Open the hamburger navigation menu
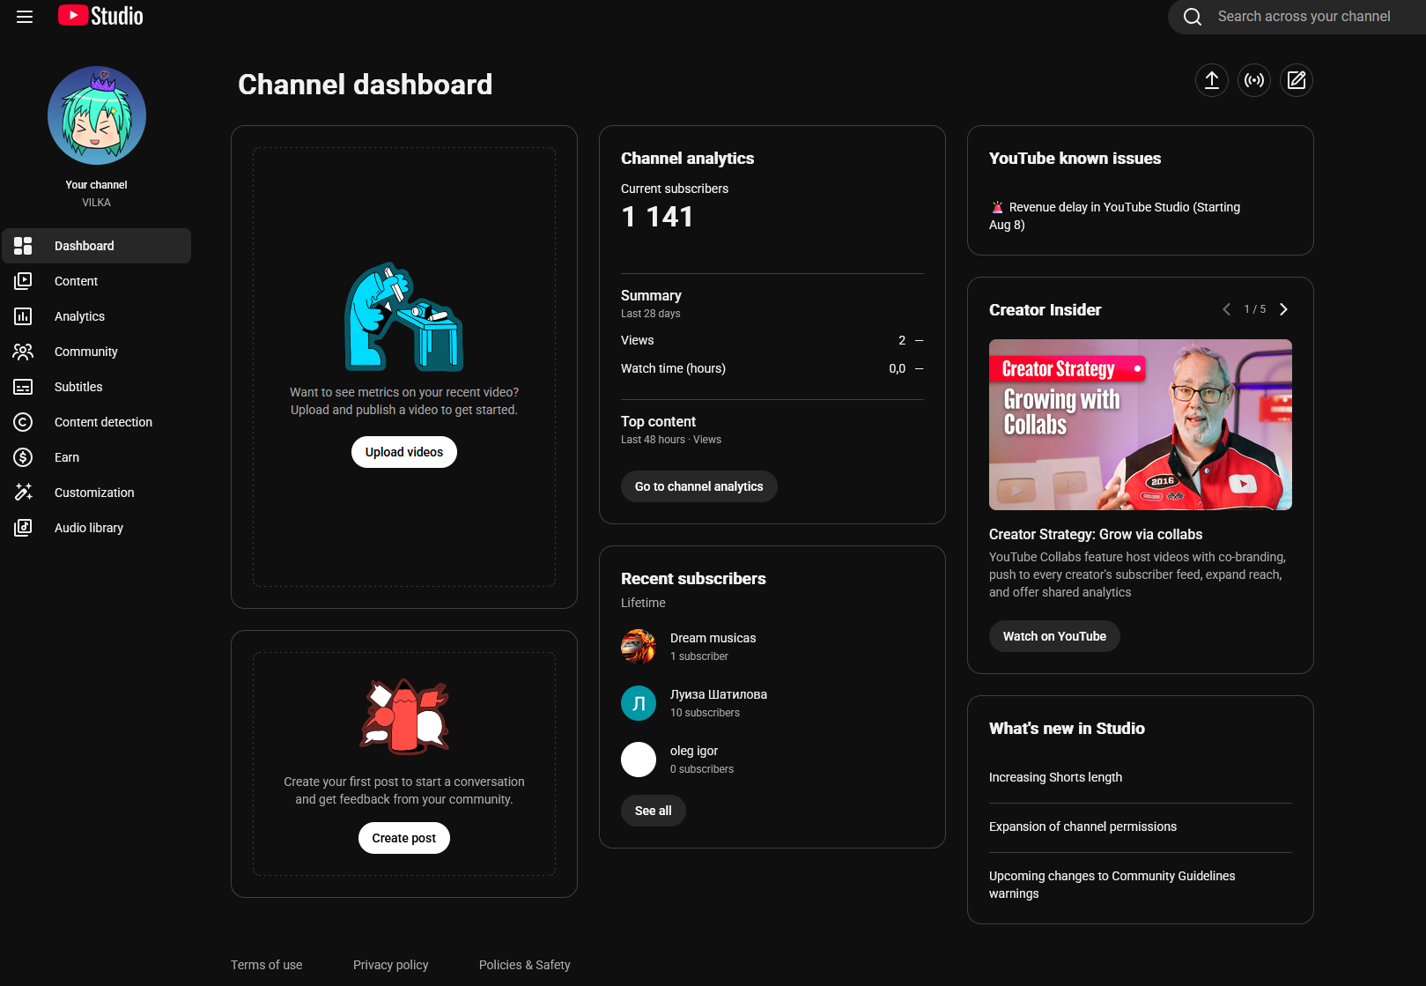Image resolution: width=1426 pixels, height=986 pixels. pyautogui.click(x=25, y=17)
